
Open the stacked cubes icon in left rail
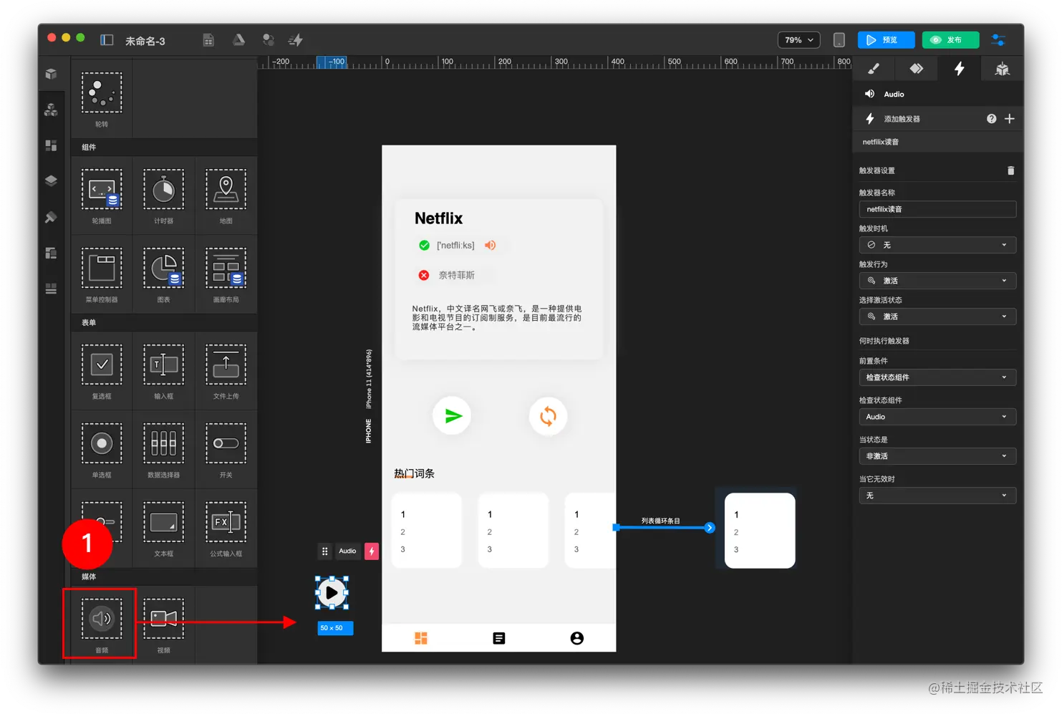click(51, 110)
